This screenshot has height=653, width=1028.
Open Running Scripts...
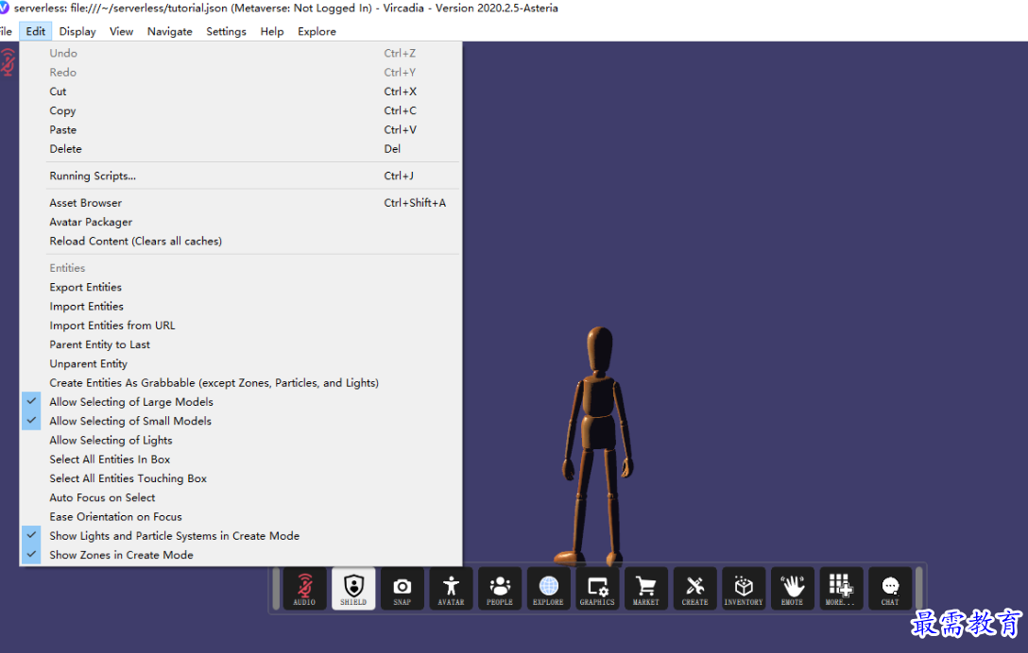pyautogui.click(x=241, y=176)
